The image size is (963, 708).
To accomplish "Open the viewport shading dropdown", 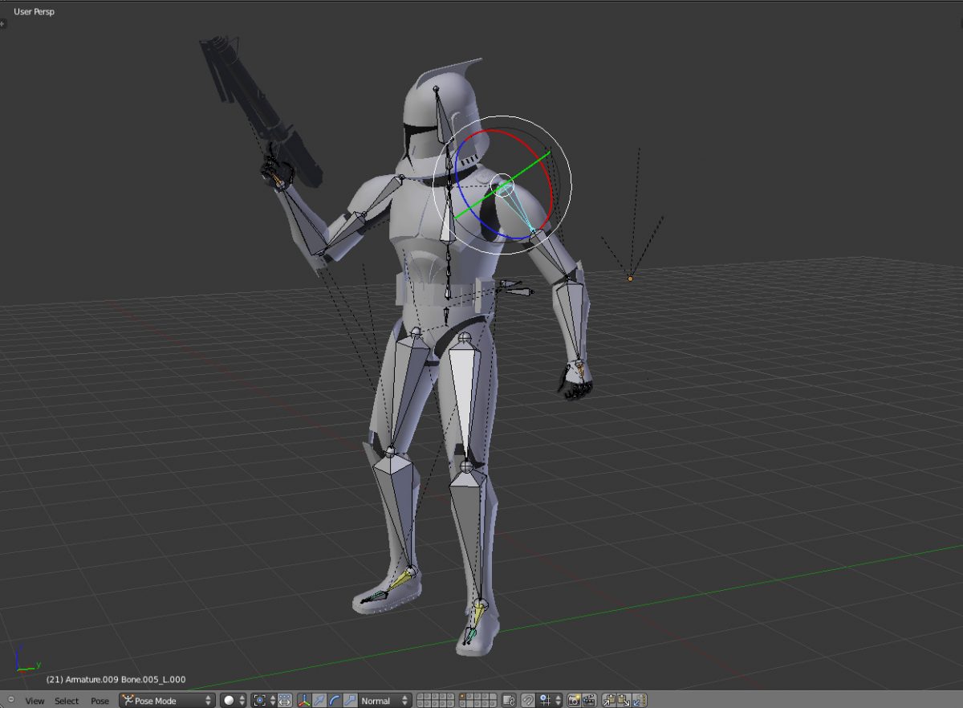I will [x=234, y=701].
